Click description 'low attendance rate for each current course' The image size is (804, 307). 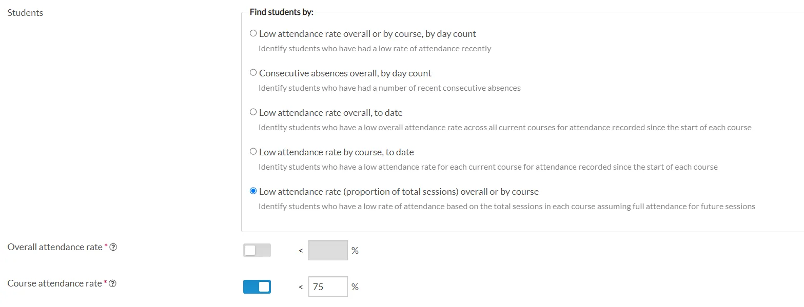(x=488, y=167)
